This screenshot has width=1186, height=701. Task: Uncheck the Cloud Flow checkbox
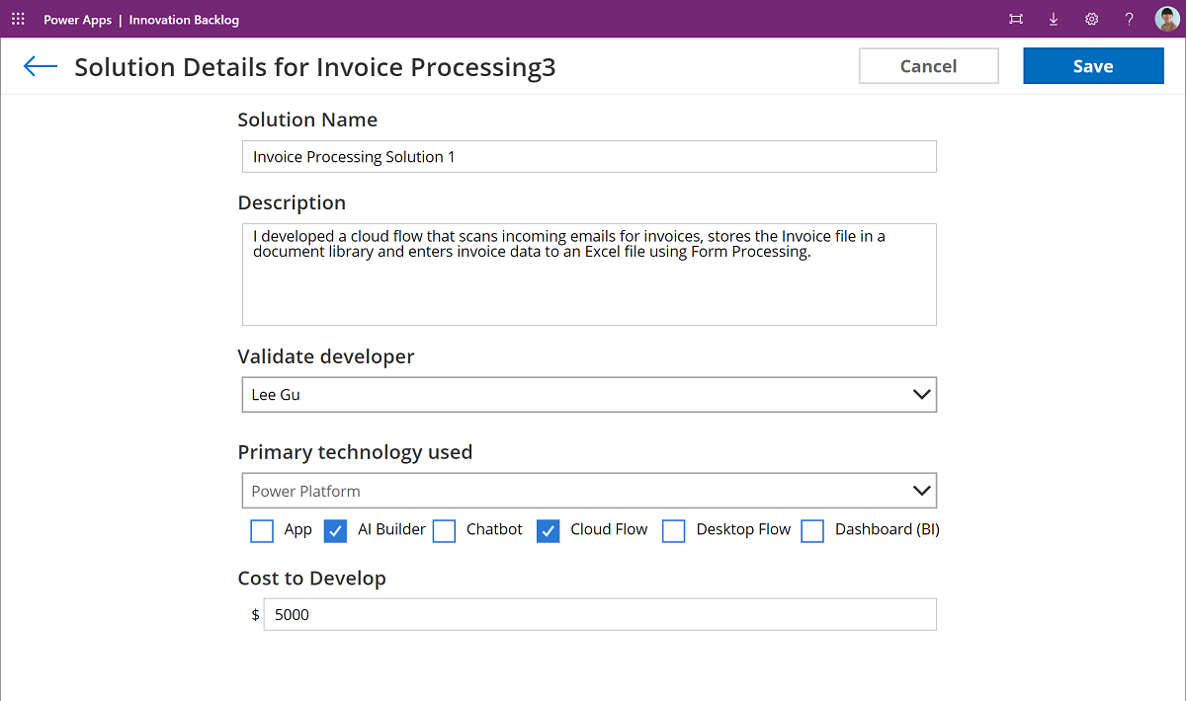click(549, 531)
